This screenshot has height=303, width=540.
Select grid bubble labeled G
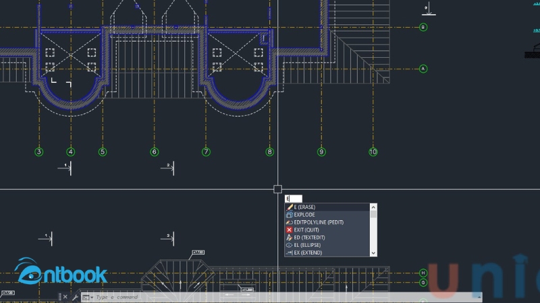[423, 283]
